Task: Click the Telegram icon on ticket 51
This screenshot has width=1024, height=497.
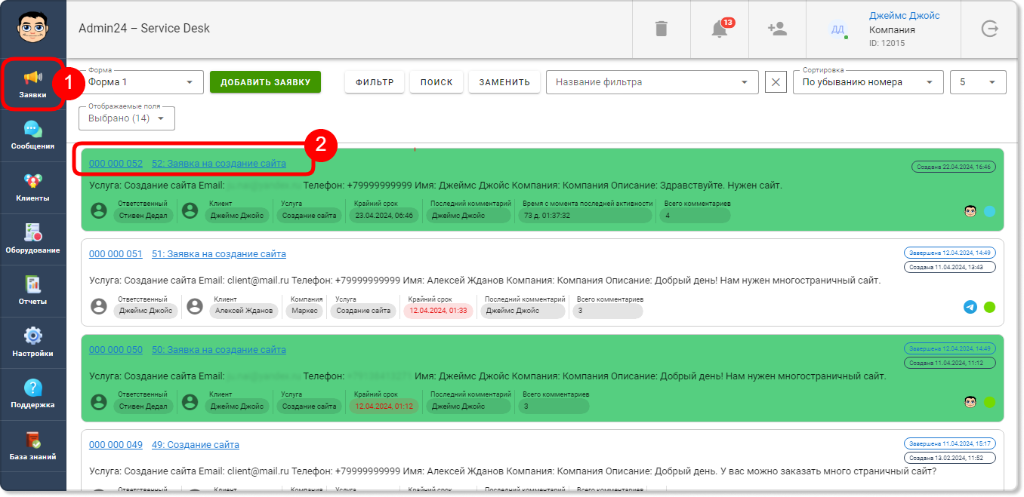Action: coord(970,307)
